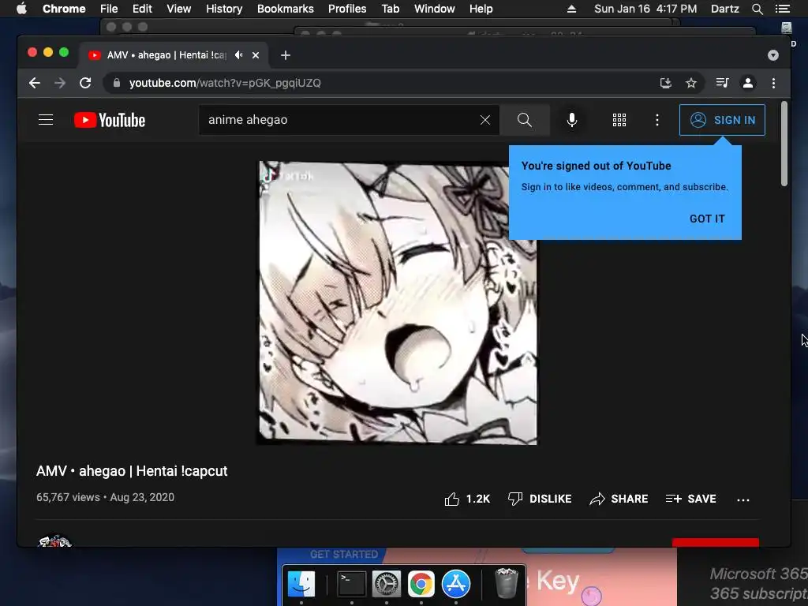The image size is (808, 606).
Task: Open the History menu
Action: (224, 9)
